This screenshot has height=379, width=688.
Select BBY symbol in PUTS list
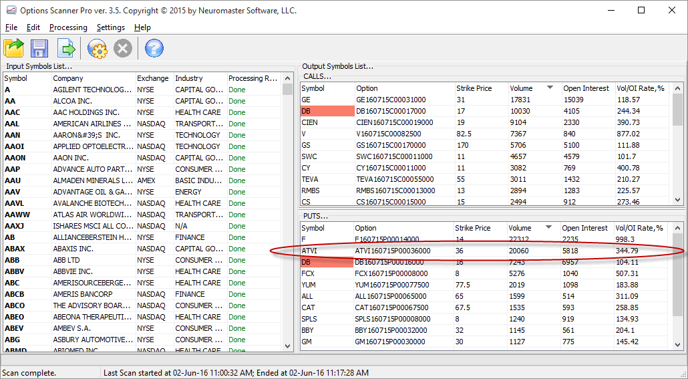tap(307, 330)
